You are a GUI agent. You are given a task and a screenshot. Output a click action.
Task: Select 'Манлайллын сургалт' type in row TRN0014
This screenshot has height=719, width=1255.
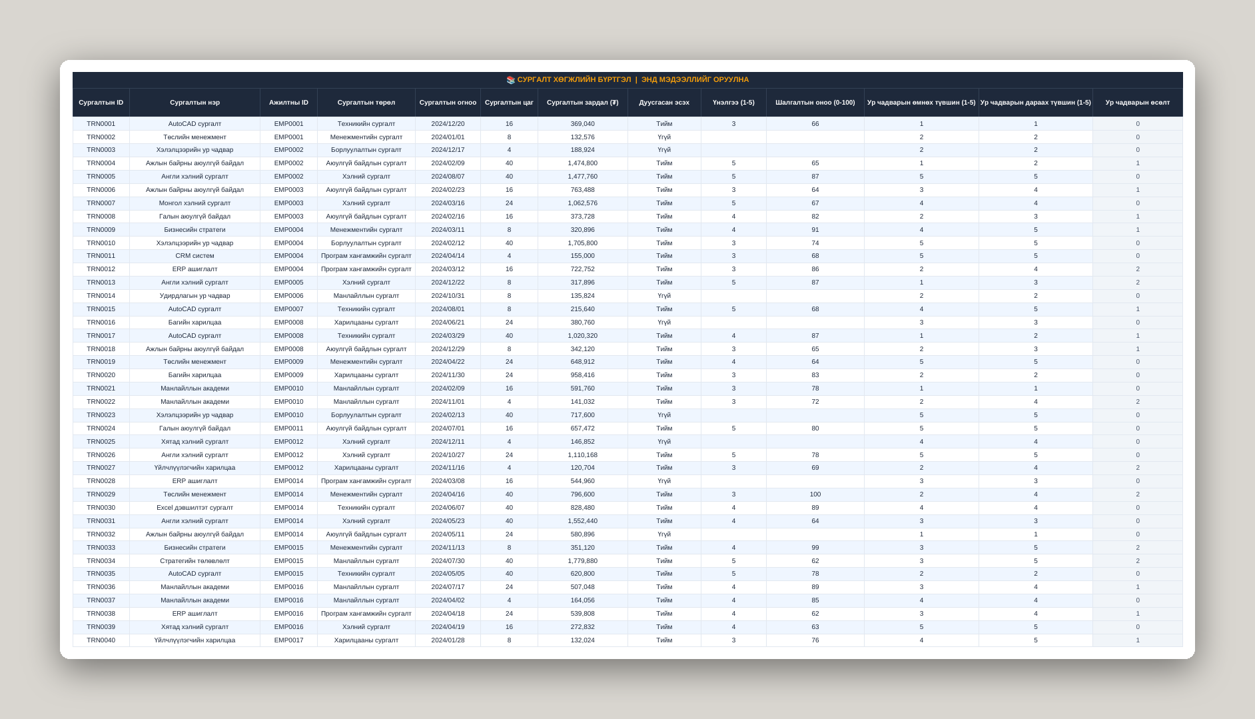(x=366, y=296)
